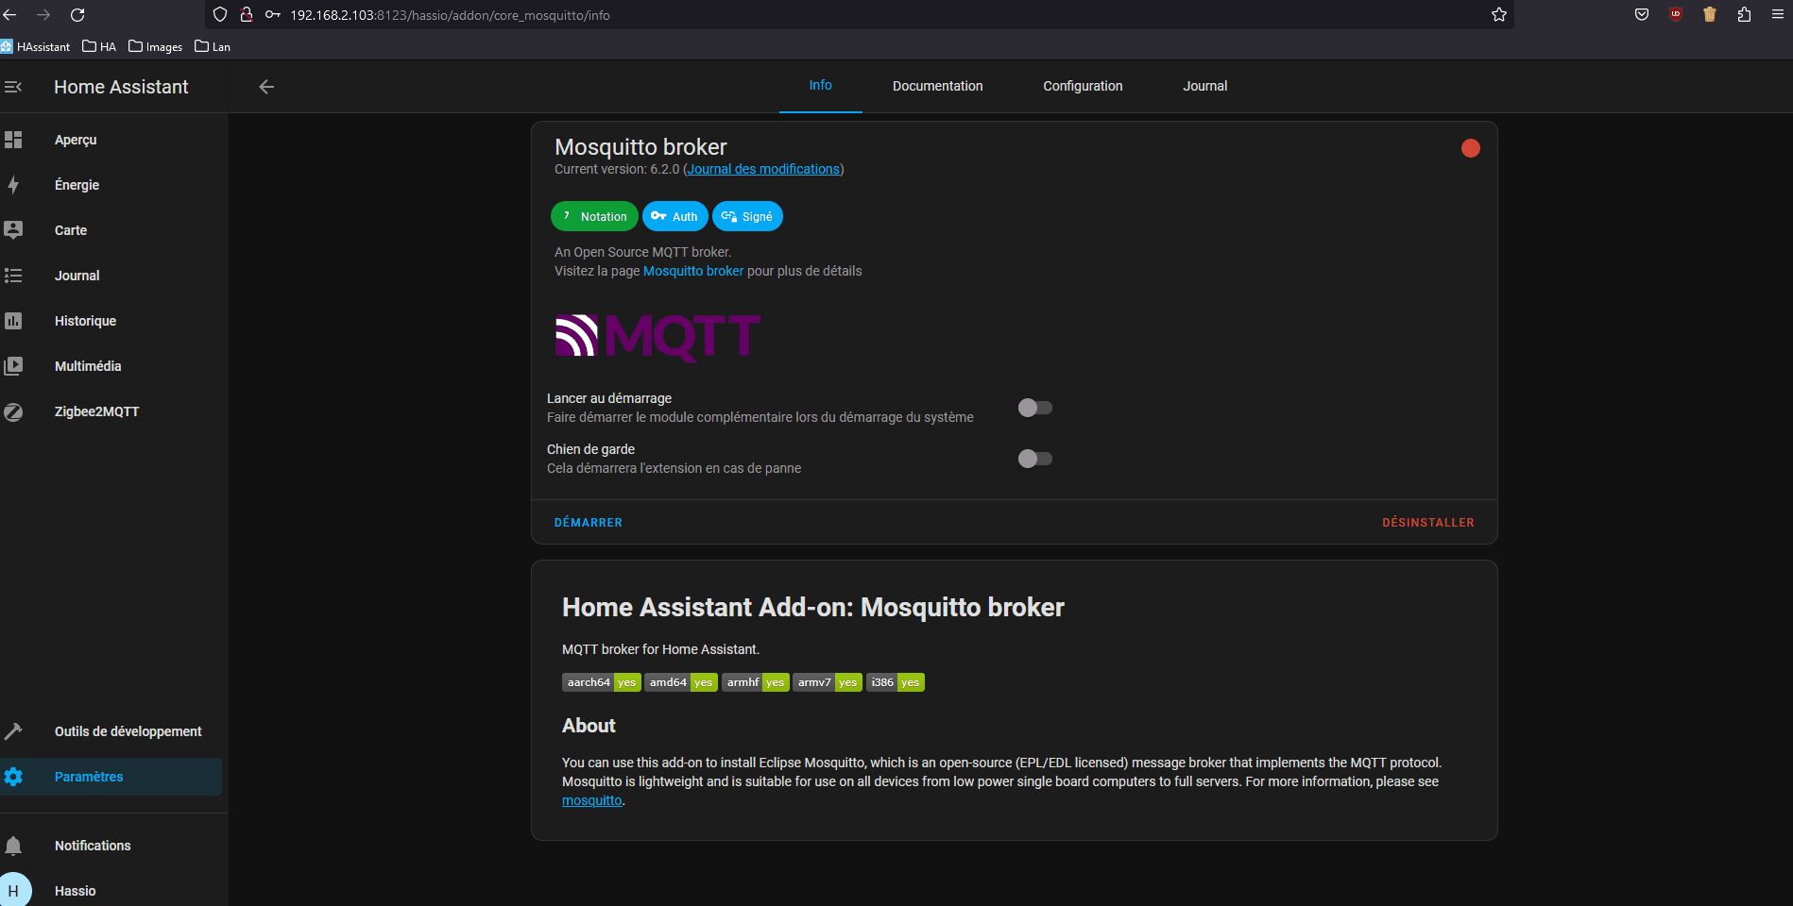Select Historique label in sidebar
This screenshot has height=906, width=1793.
85,321
